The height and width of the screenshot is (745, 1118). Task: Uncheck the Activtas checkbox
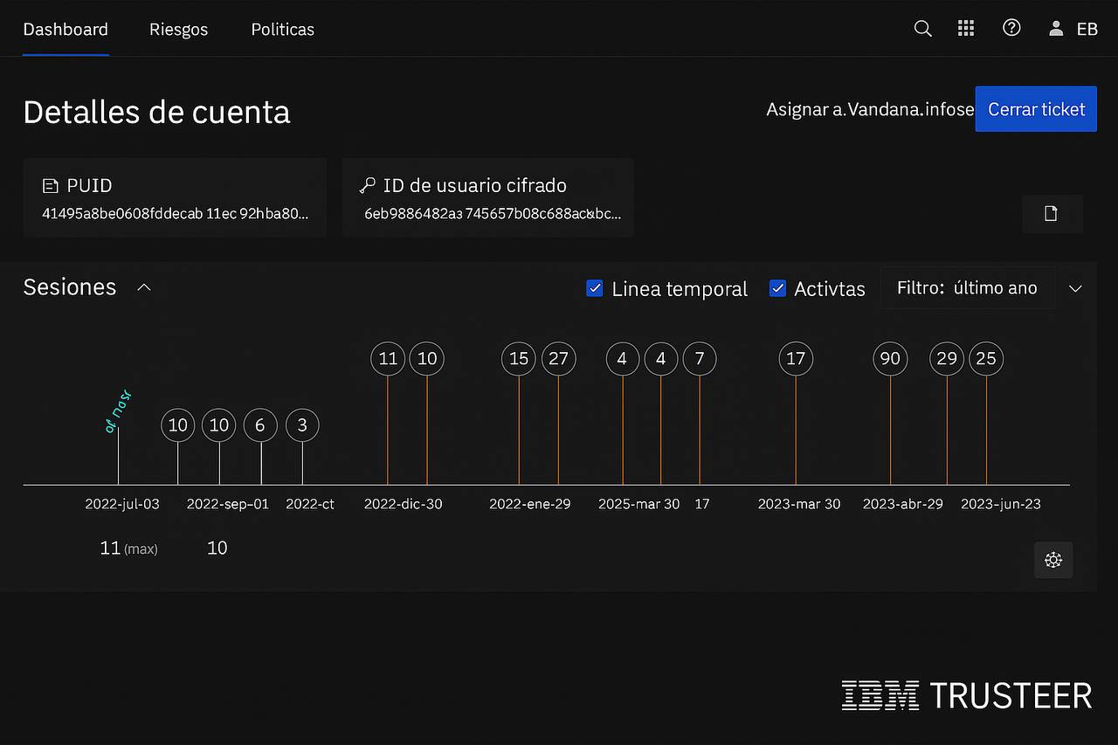(x=777, y=288)
